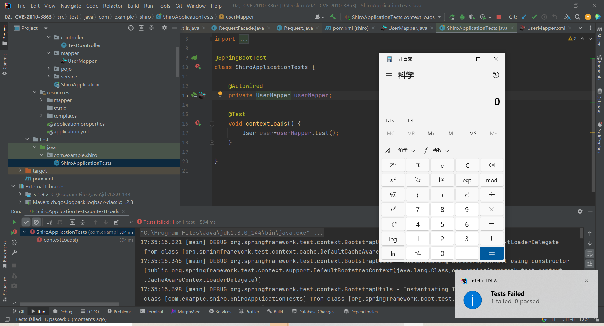This screenshot has width=604, height=326.
Task: Rerun tests in Run panel
Action: click(x=14, y=222)
